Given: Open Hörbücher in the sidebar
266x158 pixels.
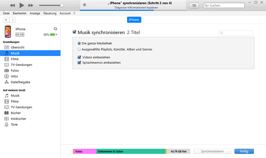Looking at the screenshot, I should coord(30,119).
